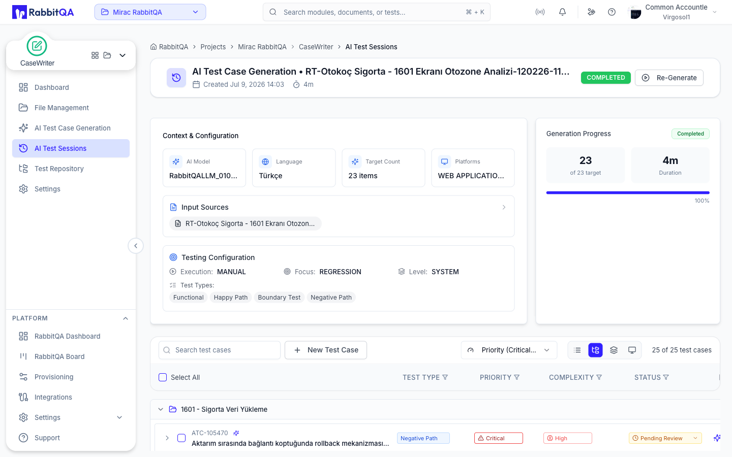Open CaseWriter breadcrumb link
Image resolution: width=732 pixels, height=457 pixels.
[x=316, y=47]
